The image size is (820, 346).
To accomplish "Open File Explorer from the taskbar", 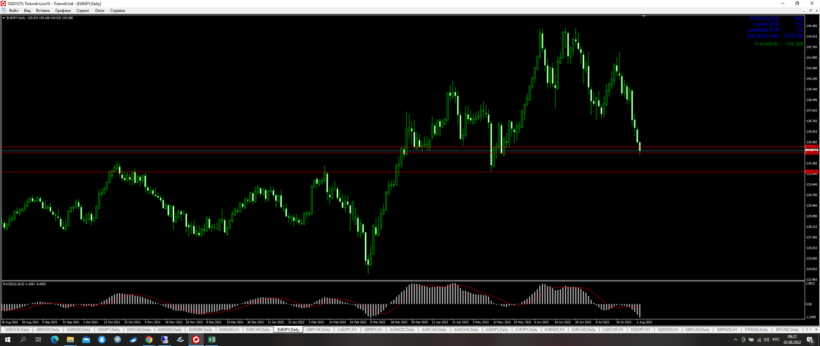I will click(70, 340).
